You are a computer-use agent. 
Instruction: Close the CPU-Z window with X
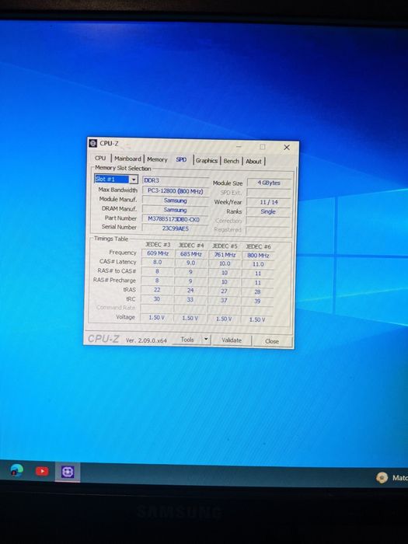click(x=287, y=148)
